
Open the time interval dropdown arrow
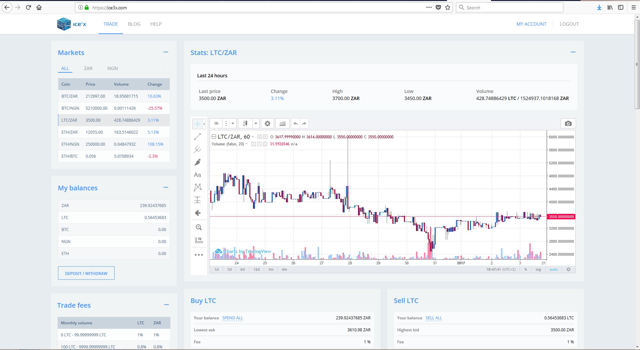point(233,124)
